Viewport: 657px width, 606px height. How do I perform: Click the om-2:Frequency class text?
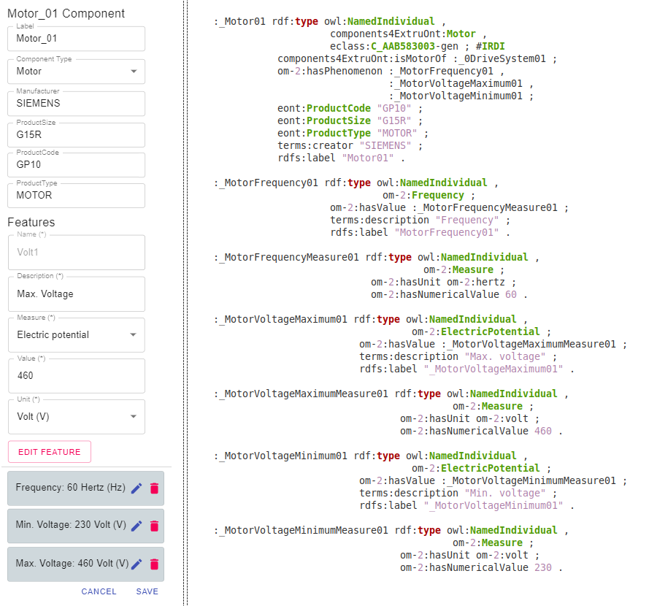423,195
